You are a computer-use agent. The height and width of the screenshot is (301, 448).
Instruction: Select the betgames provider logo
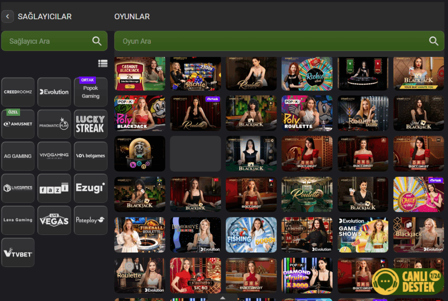90,156
